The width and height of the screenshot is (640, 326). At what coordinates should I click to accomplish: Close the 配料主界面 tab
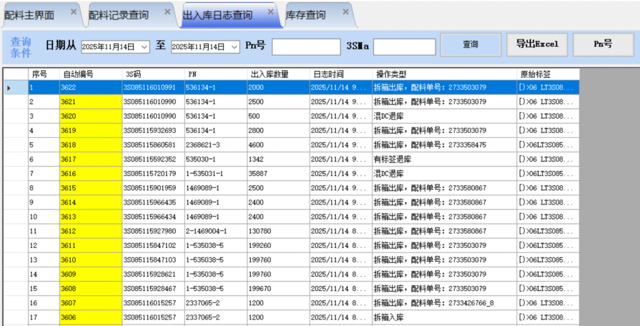coord(74,11)
